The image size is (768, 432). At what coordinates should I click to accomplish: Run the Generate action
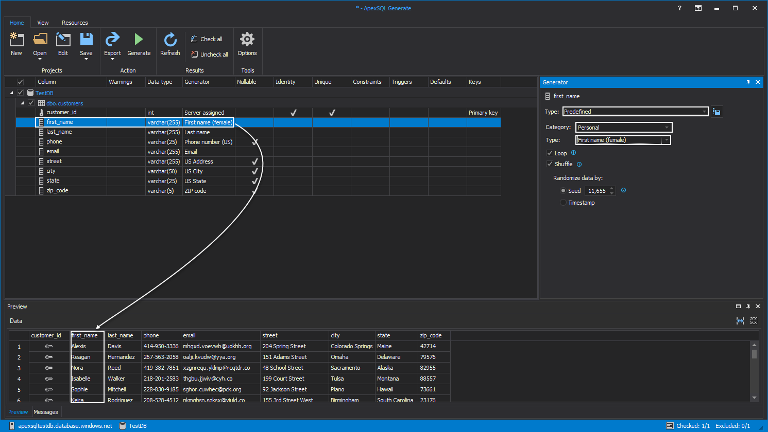pyautogui.click(x=139, y=39)
